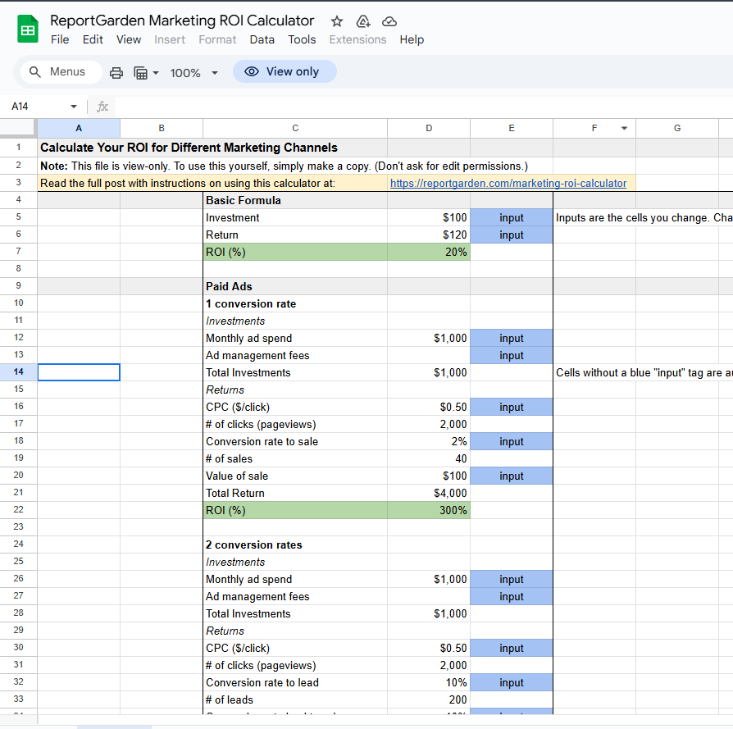Open the name box dropdown arrow

[74, 107]
